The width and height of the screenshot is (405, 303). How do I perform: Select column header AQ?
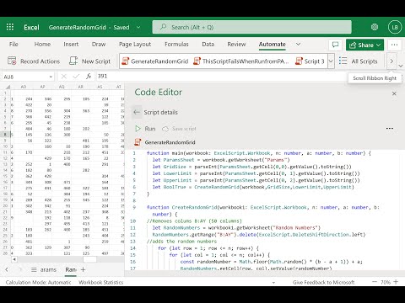[x=62, y=87]
